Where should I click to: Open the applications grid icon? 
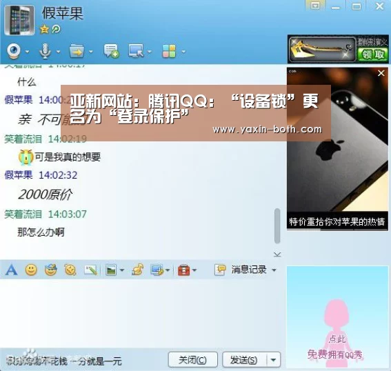(169, 51)
